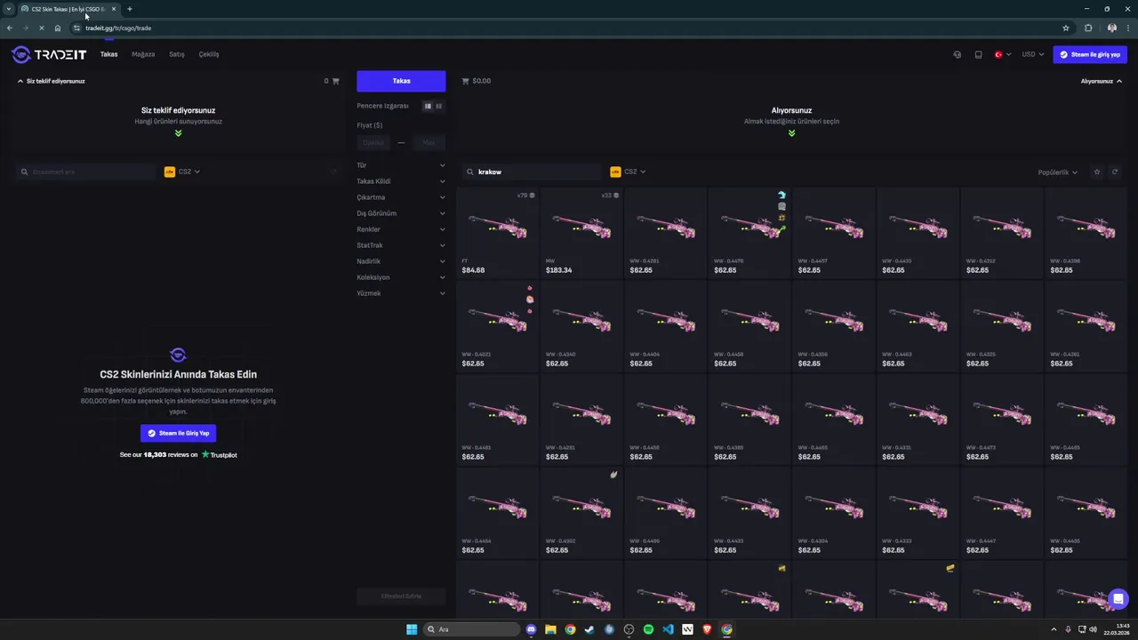Click the browser home button
The image size is (1138, 640).
point(58,28)
